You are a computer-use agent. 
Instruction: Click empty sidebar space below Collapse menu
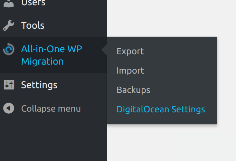click(x=52, y=138)
